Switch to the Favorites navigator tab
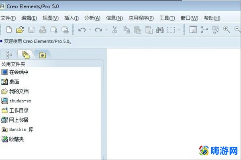 pos(43,55)
